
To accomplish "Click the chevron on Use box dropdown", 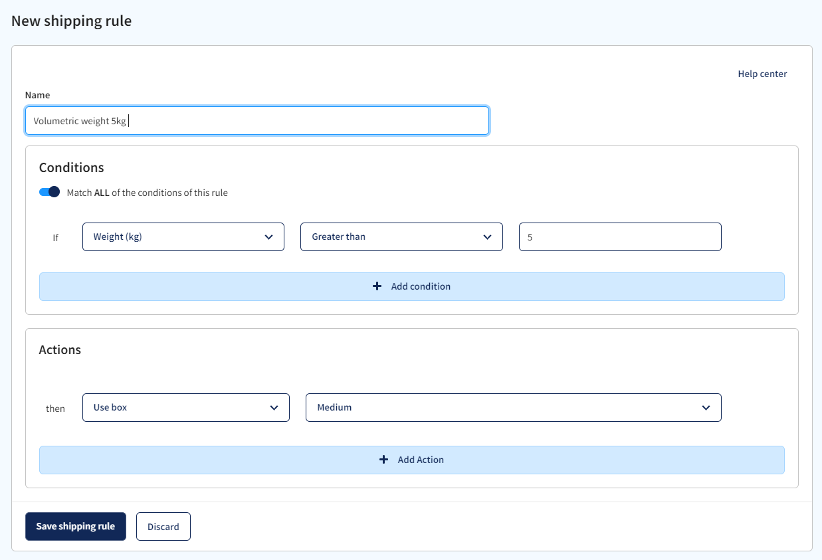I will coord(274,407).
